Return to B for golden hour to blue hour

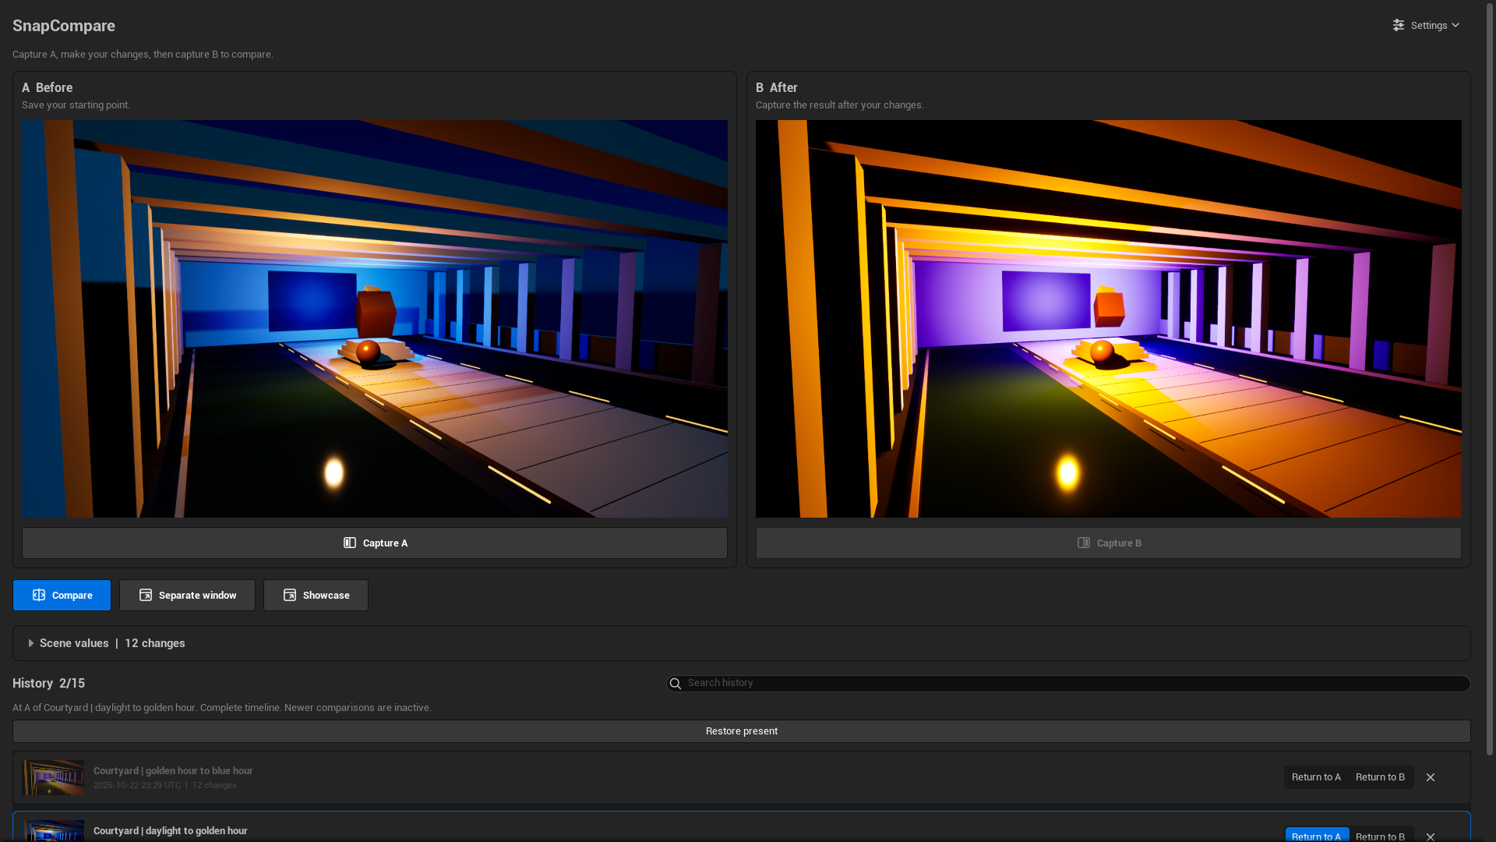click(1380, 777)
